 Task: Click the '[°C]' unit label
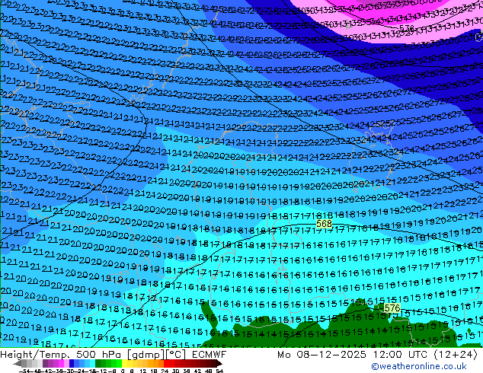pos(176,355)
